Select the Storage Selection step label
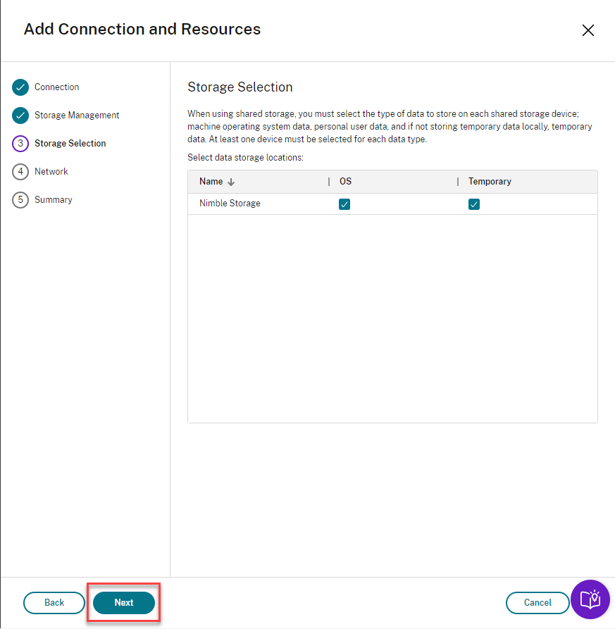The height and width of the screenshot is (629, 615). click(x=70, y=144)
